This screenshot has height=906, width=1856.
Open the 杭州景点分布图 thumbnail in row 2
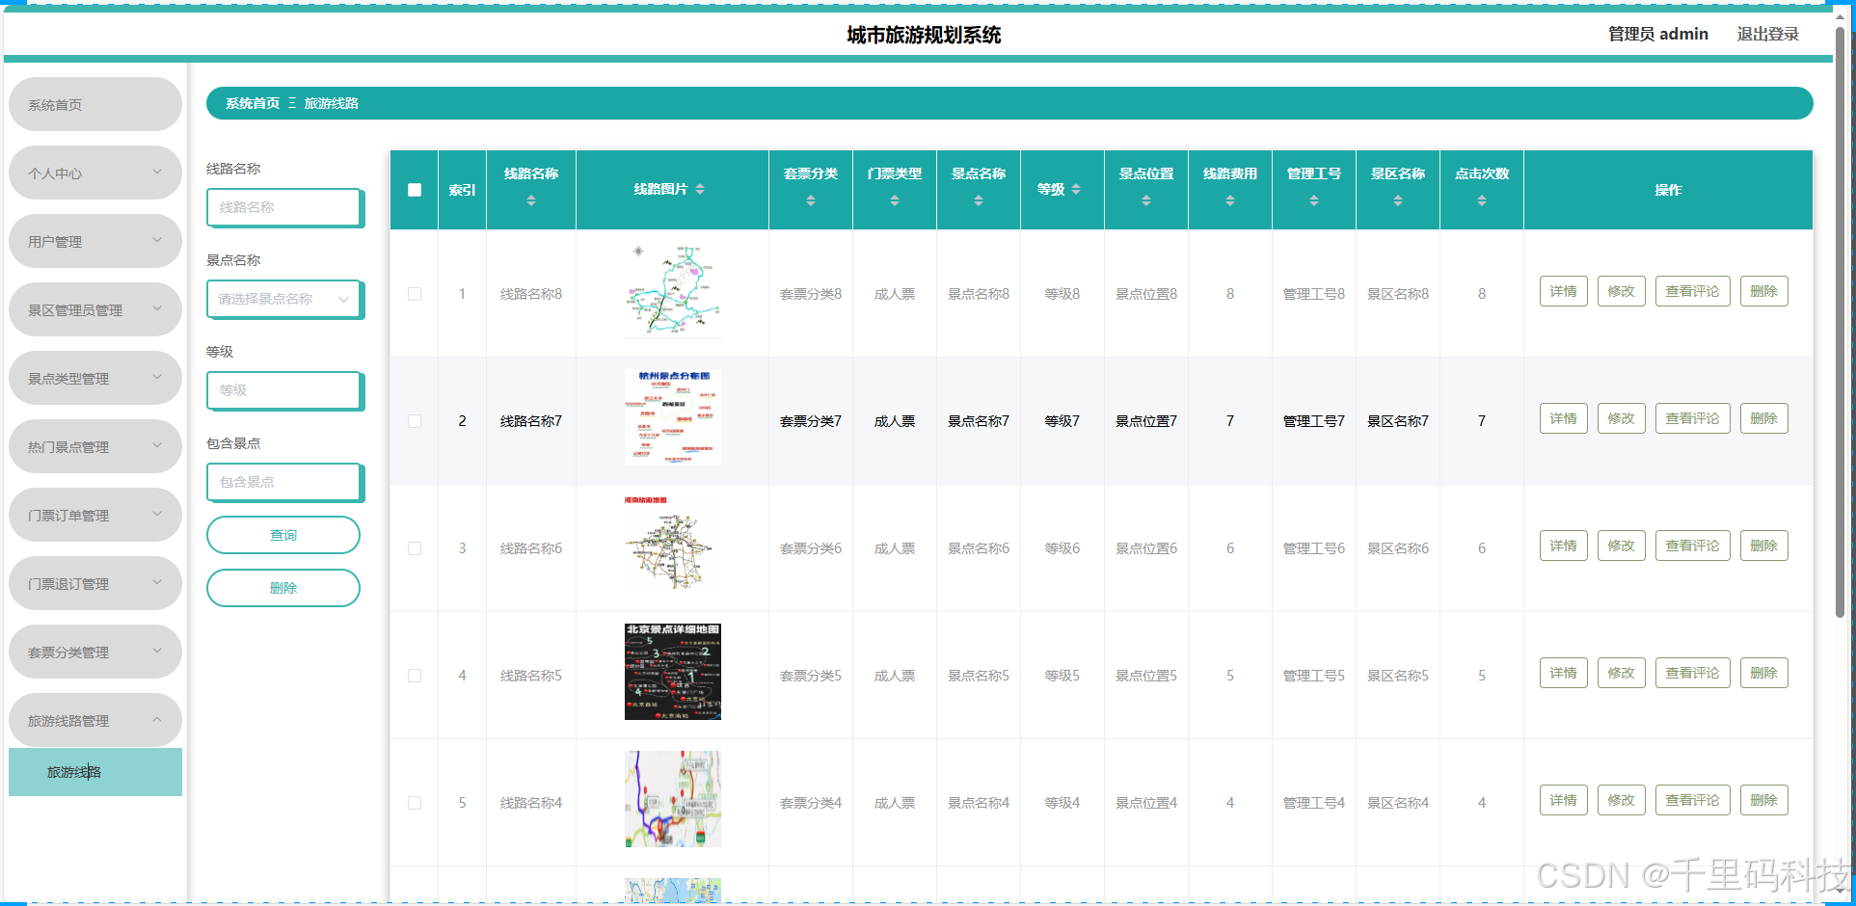click(673, 417)
